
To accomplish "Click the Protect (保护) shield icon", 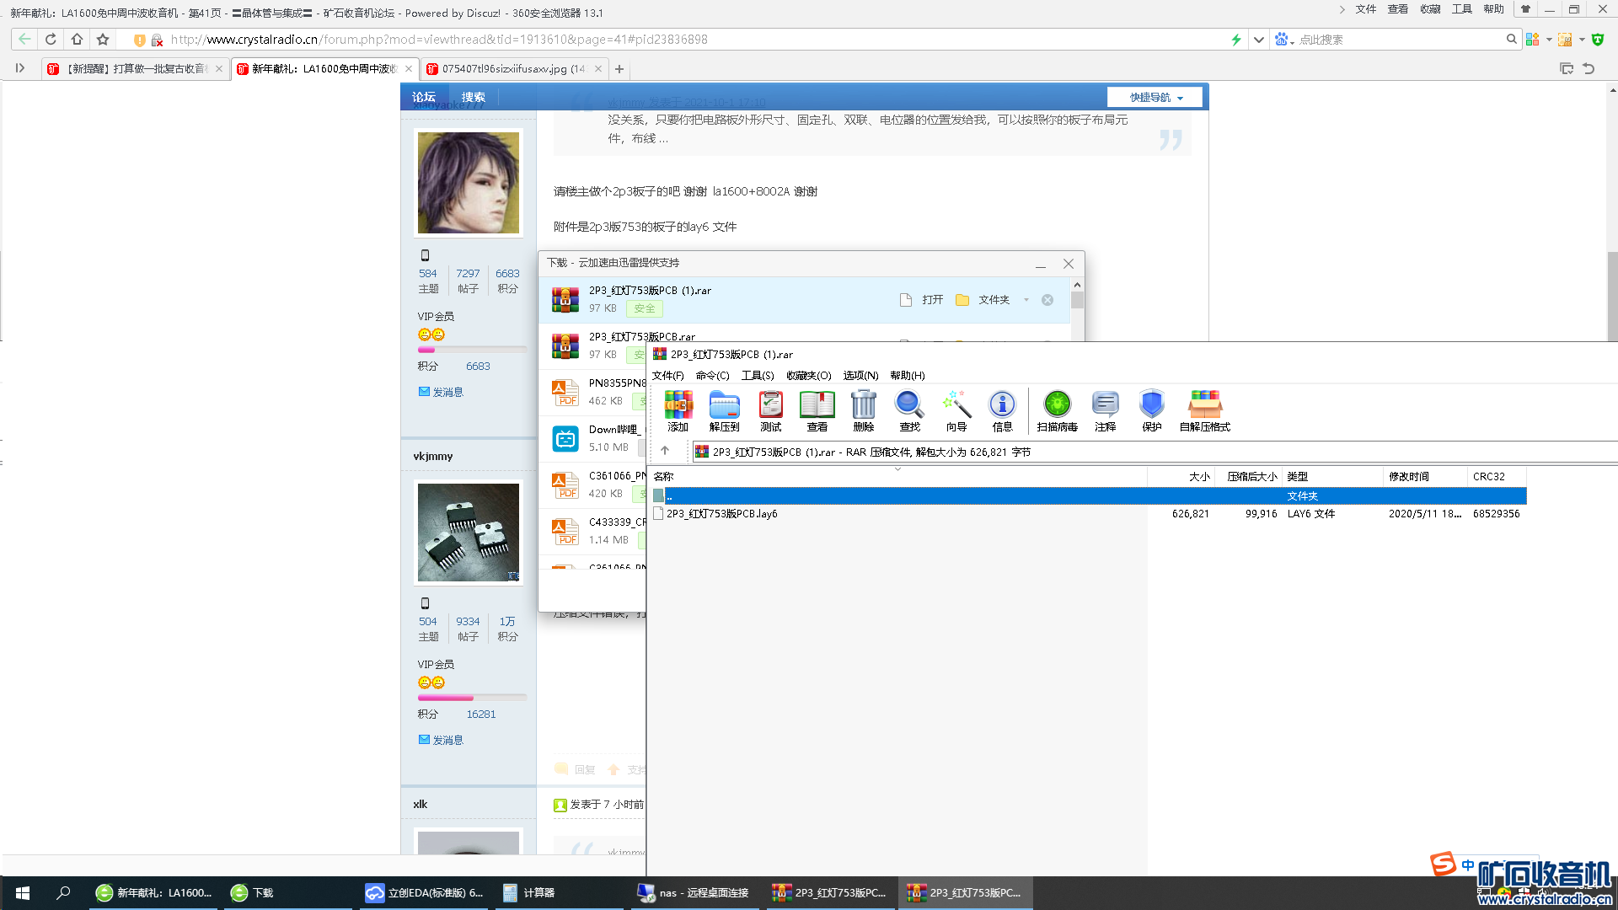I will [1151, 410].
